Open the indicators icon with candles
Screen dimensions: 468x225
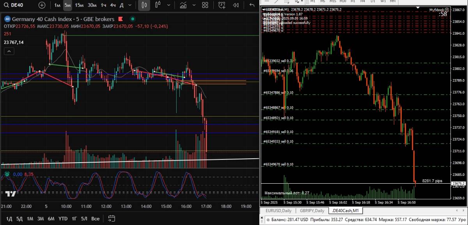coord(158,5)
